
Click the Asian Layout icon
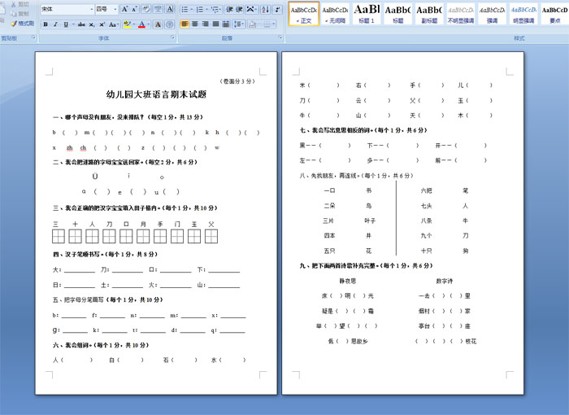click(x=251, y=9)
